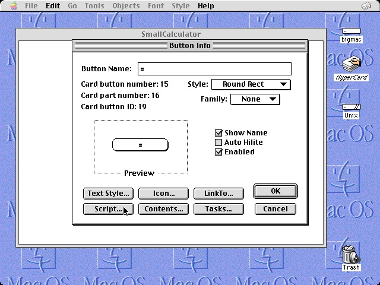Confirm the dialog with OK
This screenshot has width=380, height=285.
point(275,191)
